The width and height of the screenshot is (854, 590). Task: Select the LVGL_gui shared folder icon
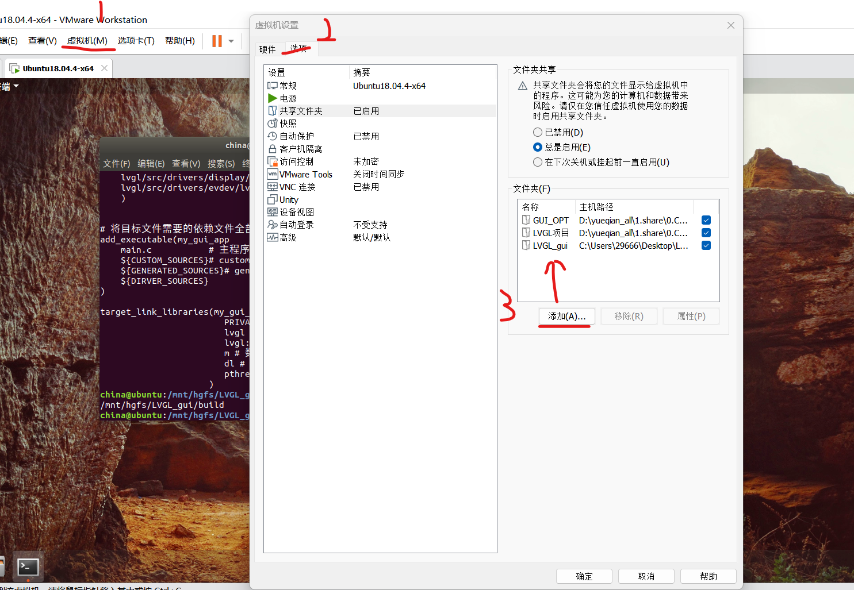[x=526, y=245]
